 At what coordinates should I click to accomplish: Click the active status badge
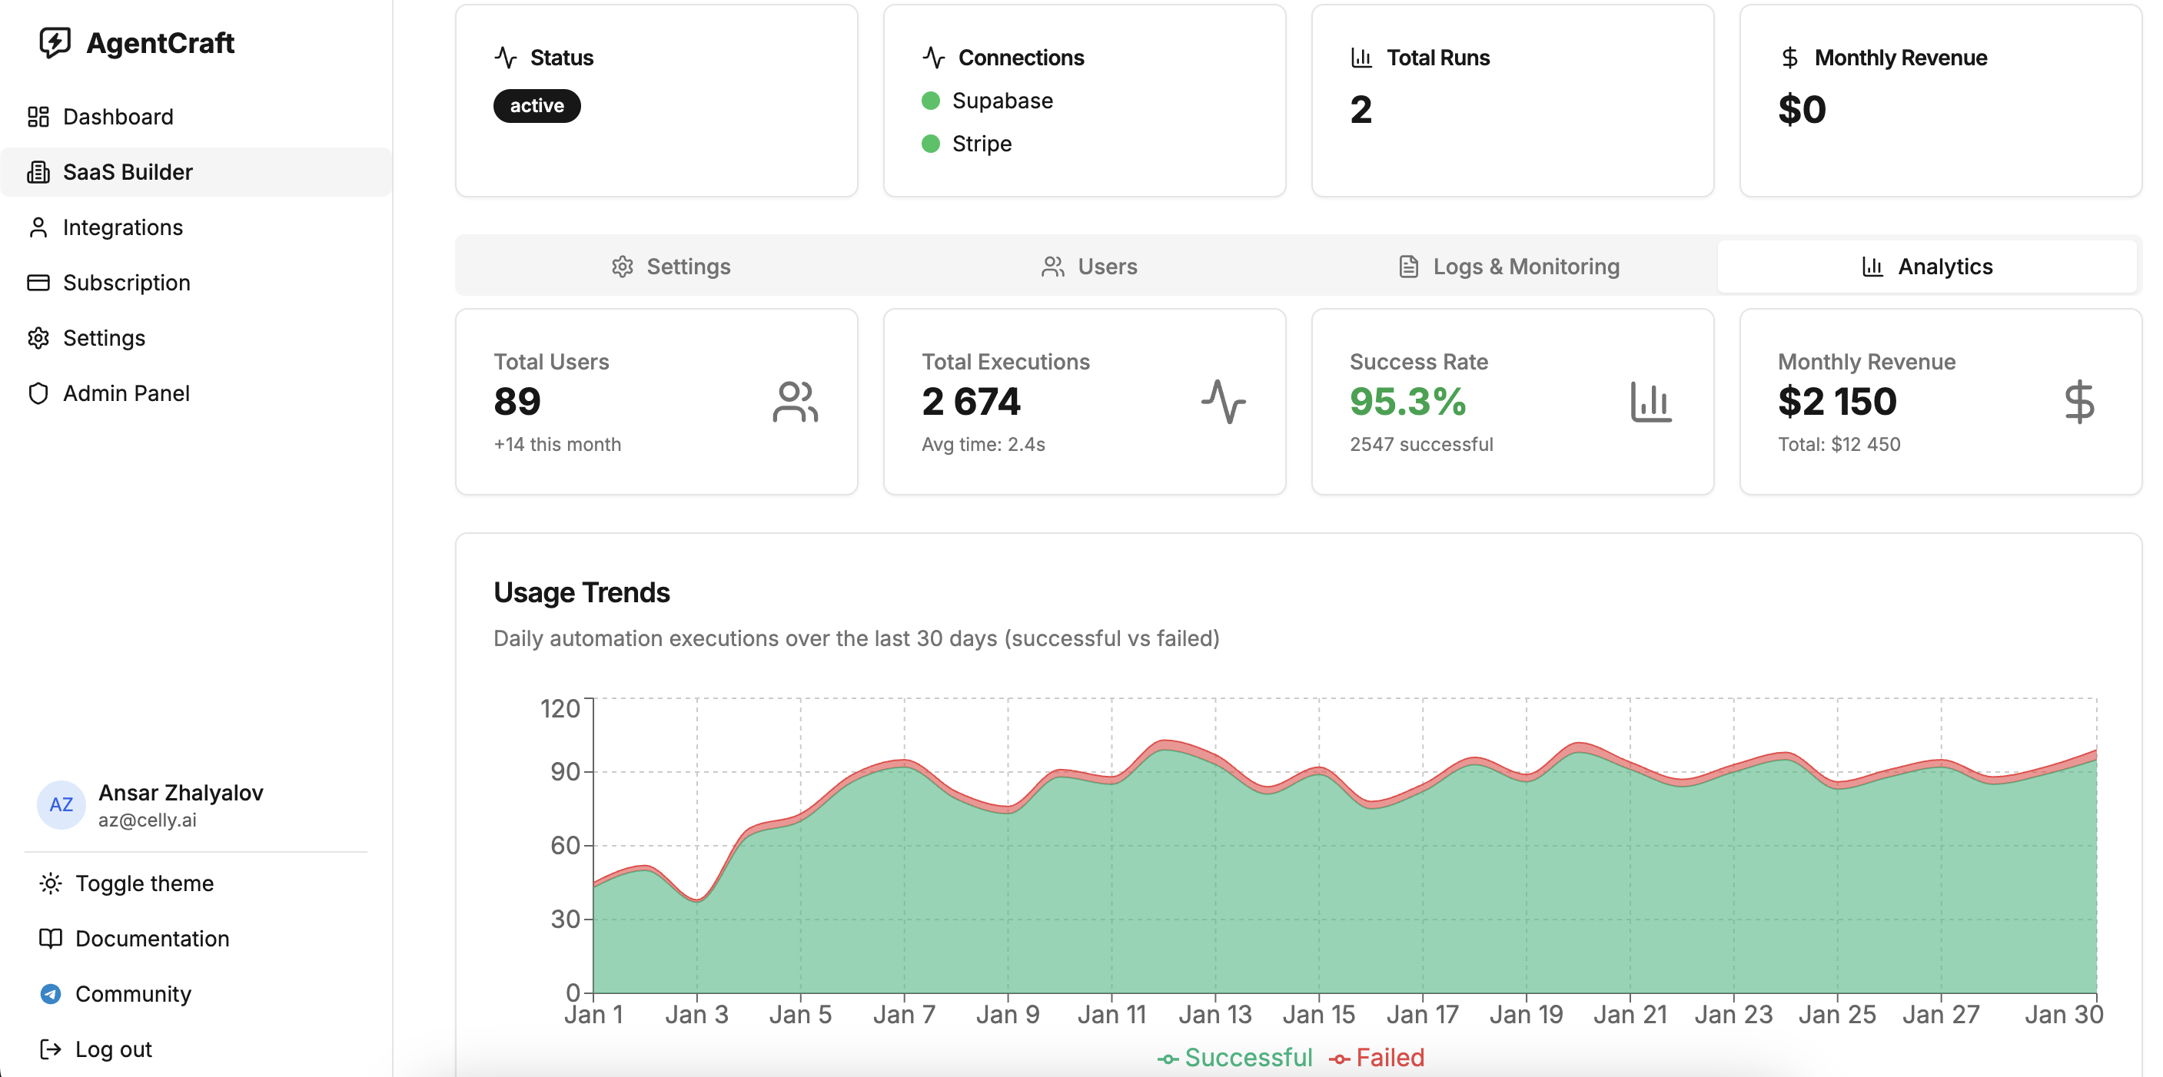tap(537, 106)
